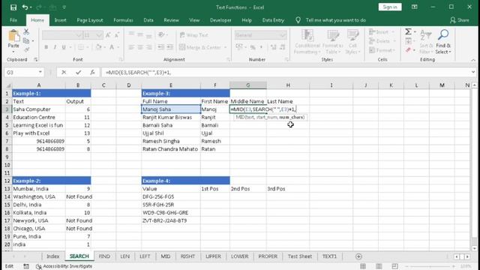Switch to the Test Sheet tab
The width and height of the screenshot is (480, 270).
pyautogui.click(x=300, y=256)
